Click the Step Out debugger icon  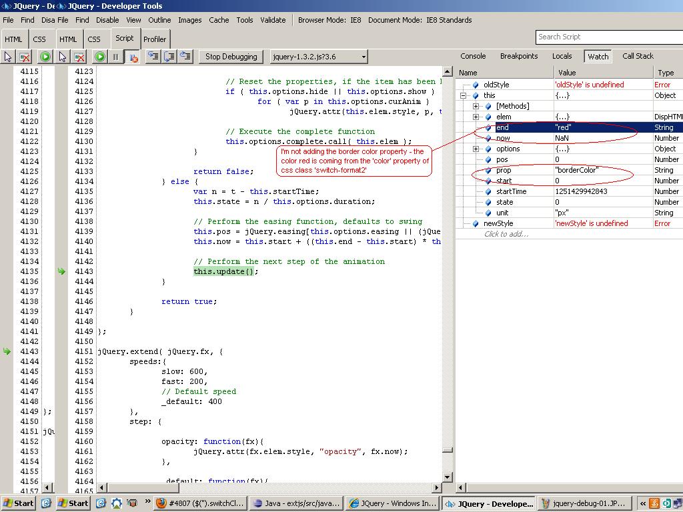(185, 57)
